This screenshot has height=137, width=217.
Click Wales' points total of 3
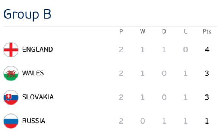point(207,73)
